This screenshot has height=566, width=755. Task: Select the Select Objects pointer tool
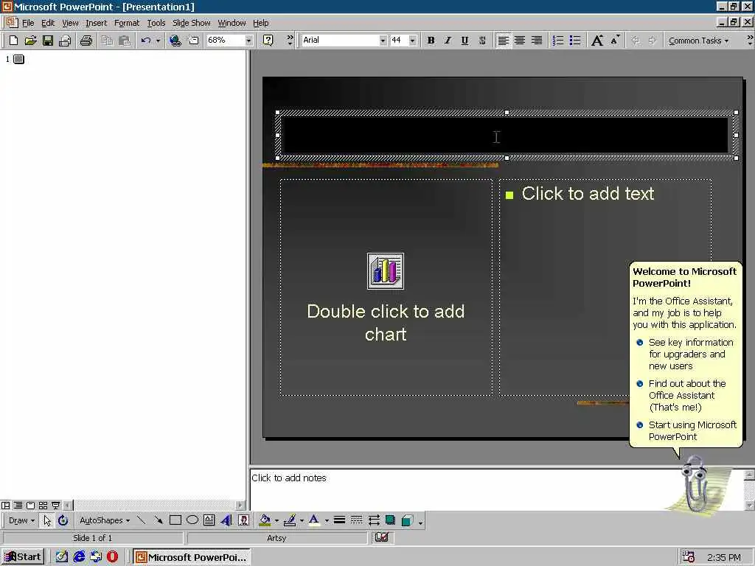coord(46,520)
